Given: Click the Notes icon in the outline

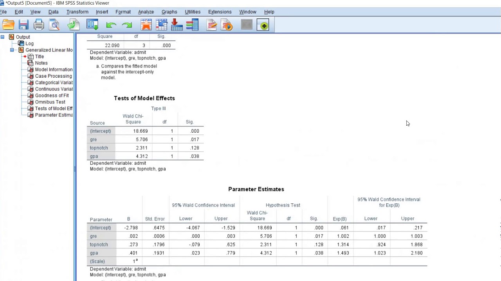Looking at the screenshot, I should 31,63.
